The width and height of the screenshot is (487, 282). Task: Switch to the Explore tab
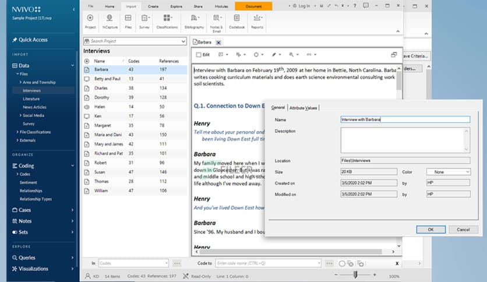[176, 6]
